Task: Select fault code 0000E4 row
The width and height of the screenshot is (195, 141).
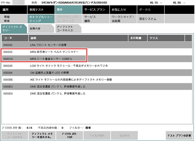Action: coord(97,93)
